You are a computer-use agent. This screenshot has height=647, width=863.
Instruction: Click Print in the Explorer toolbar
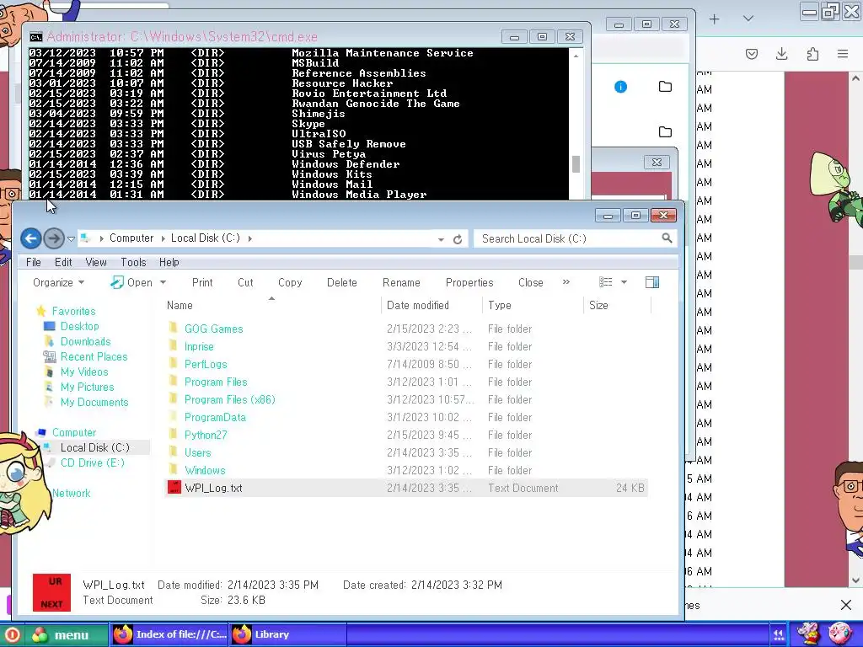(x=202, y=283)
